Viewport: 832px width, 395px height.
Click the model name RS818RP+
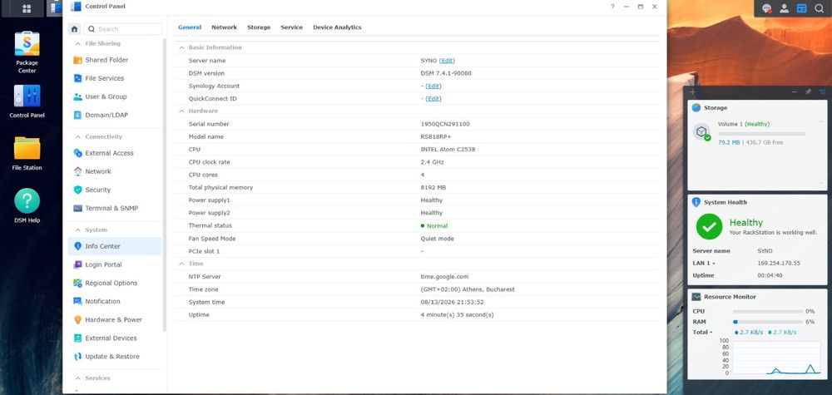(x=436, y=136)
